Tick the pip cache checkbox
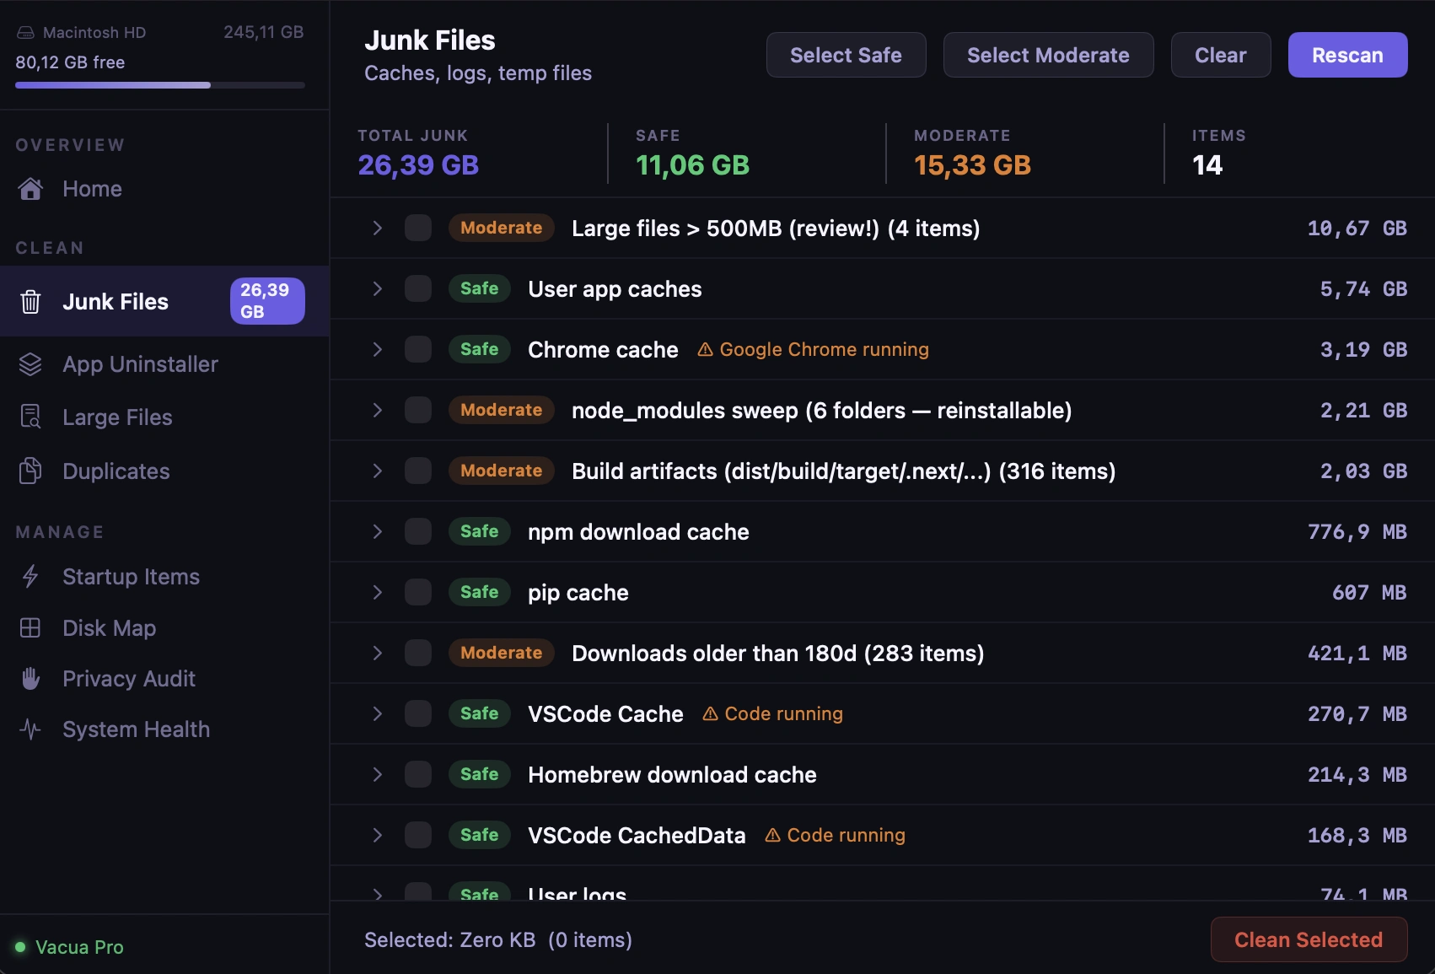The image size is (1435, 974). (418, 592)
